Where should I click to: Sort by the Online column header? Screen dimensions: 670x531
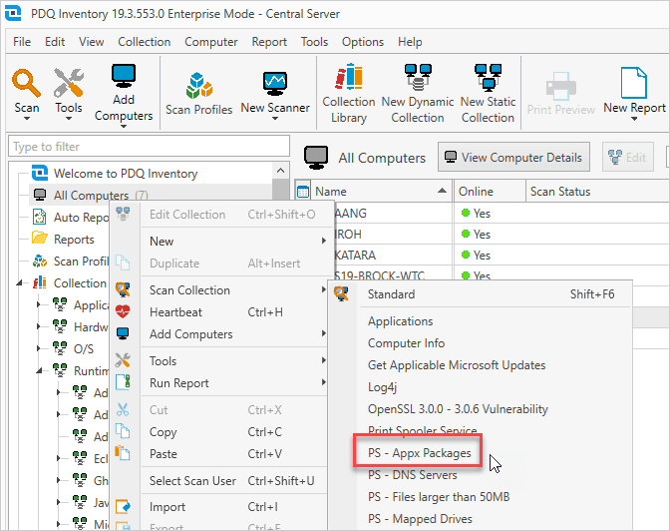pos(490,192)
